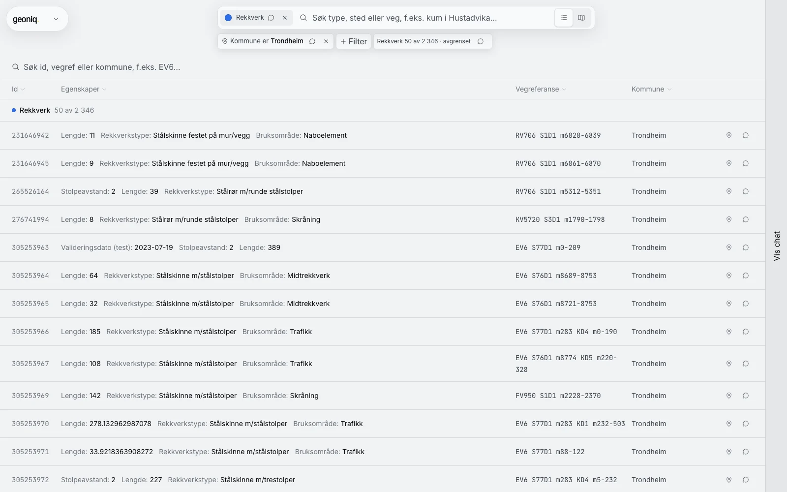
Task: Remove the Rekkverk type chip
Action: (x=285, y=18)
